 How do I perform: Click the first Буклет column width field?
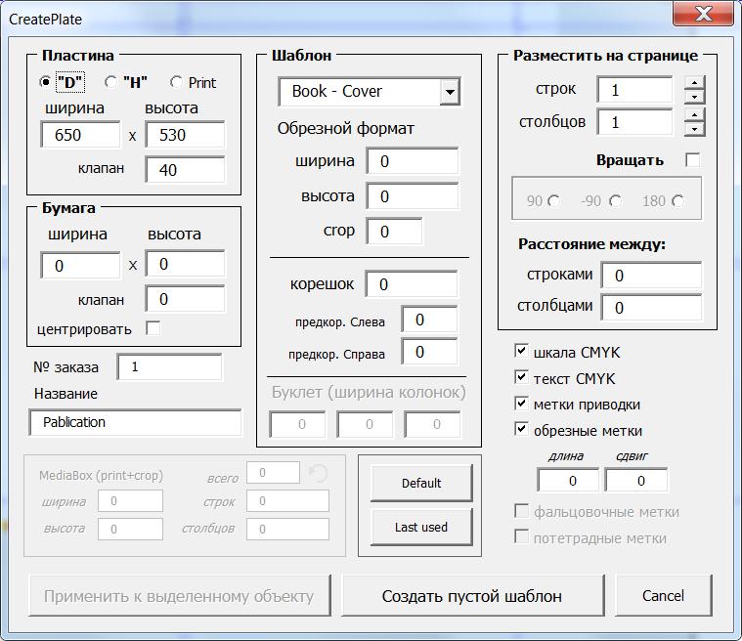click(297, 424)
